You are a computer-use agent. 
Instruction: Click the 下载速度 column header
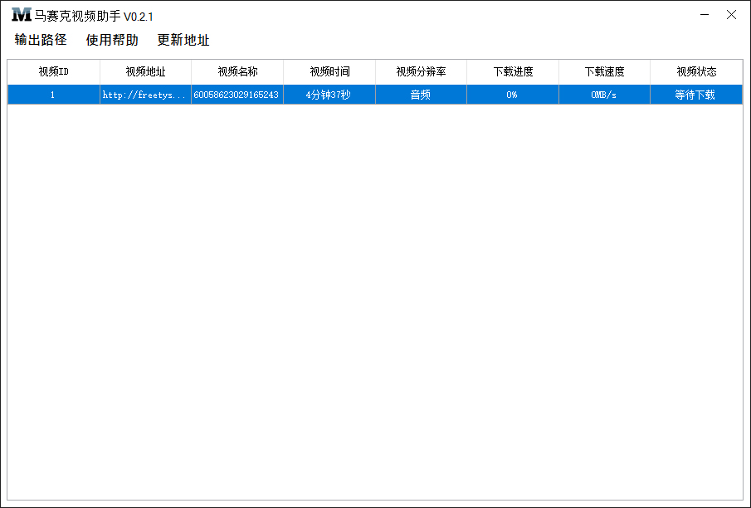click(x=604, y=72)
